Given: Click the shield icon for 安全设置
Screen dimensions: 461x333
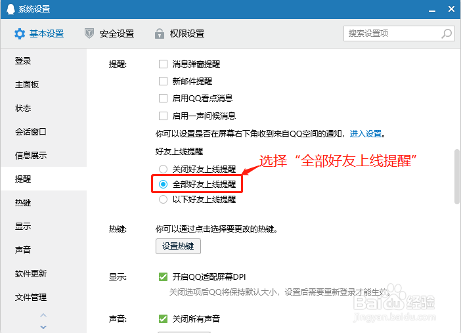Looking at the screenshot, I should tap(89, 33).
